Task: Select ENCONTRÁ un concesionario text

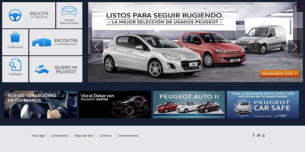Action: click(x=66, y=42)
